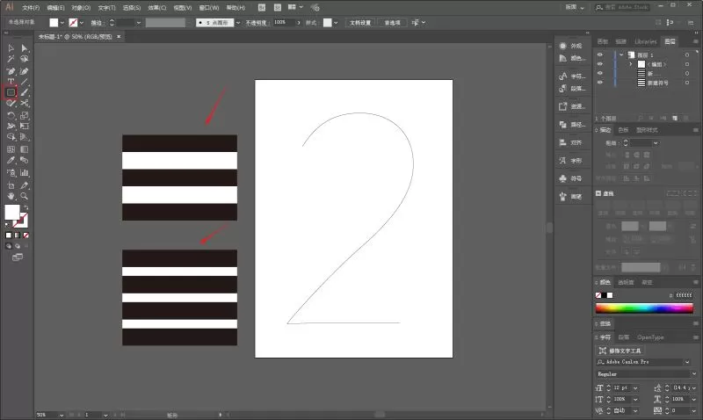Click the 修饰文字工具 button
Image resolution: width=703 pixels, height=420 pixels.
point(620,351)
